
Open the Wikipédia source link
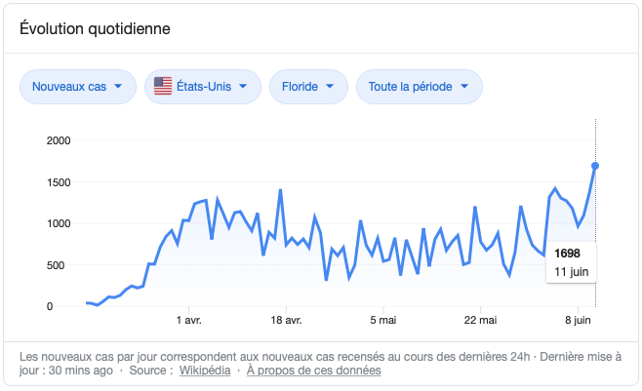click(x=203, y=371)
